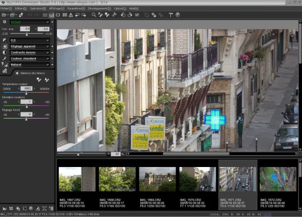The height and width of the screenshot is (217, 302).
Task: Click the Corr. exp. slider handle
Action: [27, 35]
